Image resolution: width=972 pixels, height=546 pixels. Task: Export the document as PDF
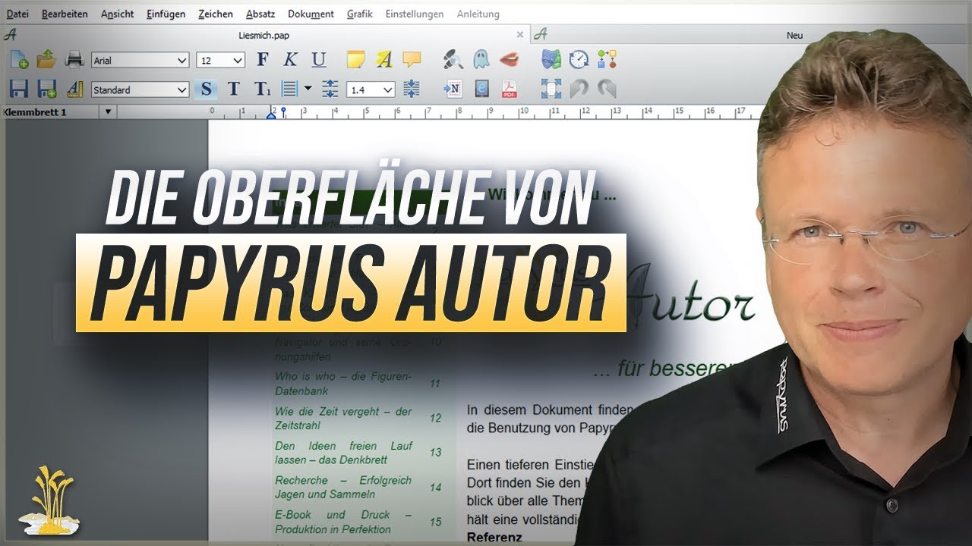509,89
